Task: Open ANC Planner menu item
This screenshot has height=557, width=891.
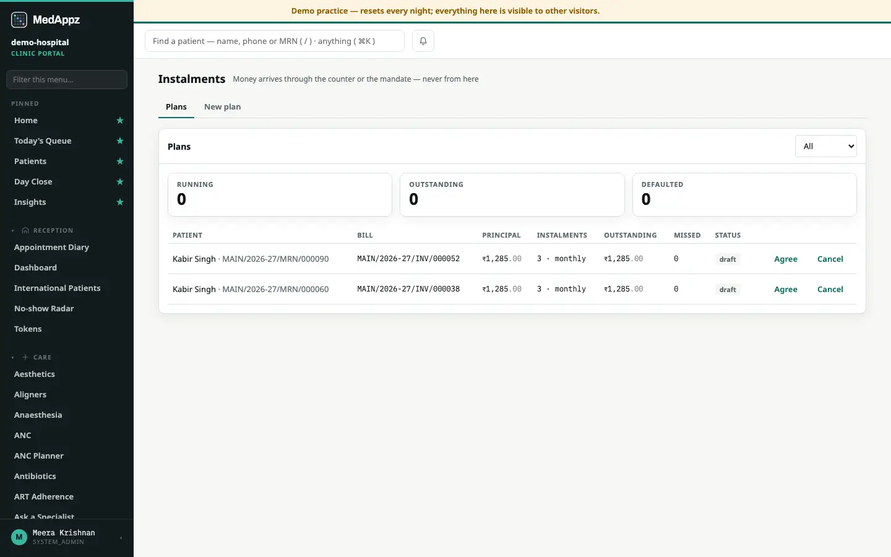Action: coord(39,456)
